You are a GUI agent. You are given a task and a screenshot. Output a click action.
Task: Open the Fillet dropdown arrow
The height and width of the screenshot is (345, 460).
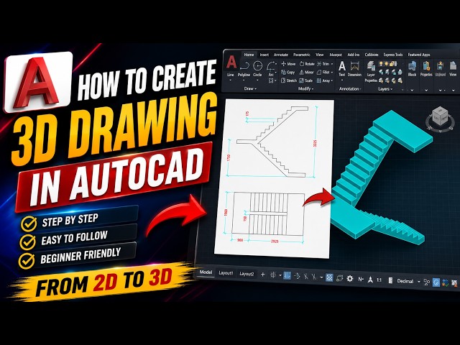pos(332,72)
